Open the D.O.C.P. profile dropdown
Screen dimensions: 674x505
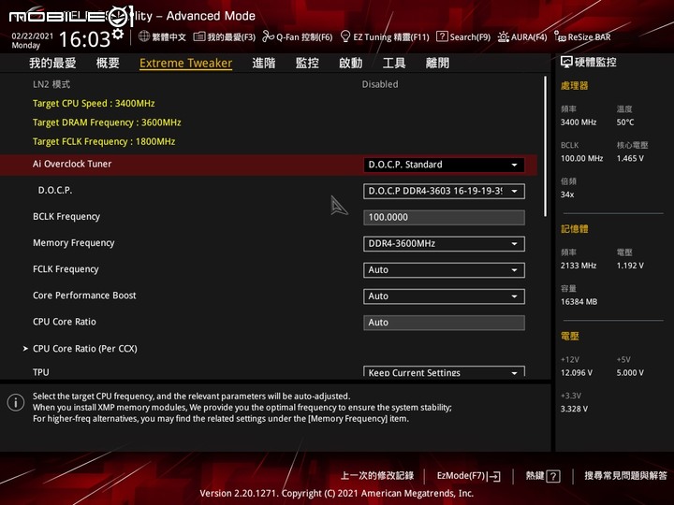click(444, 191)
